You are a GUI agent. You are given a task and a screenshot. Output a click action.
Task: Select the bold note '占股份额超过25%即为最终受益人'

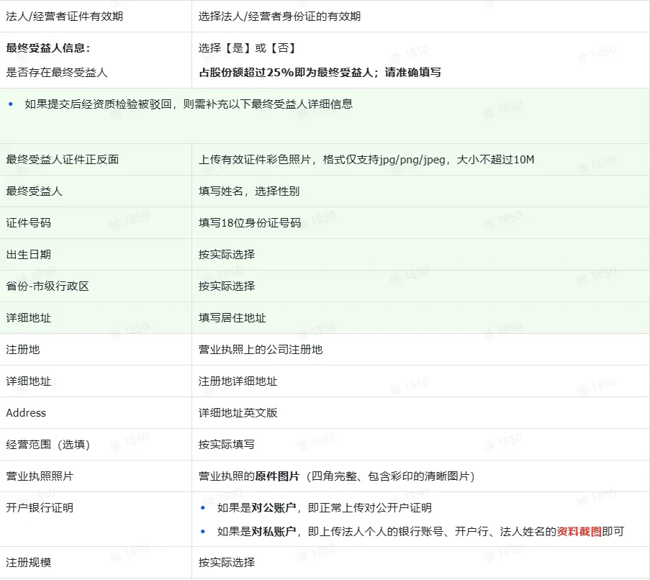[x=286, y=73]
